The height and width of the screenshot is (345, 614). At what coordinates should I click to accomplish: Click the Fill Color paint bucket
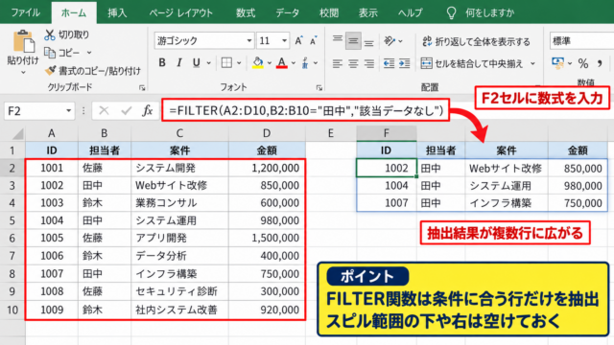pyautogui.click(x=257, y=62)
